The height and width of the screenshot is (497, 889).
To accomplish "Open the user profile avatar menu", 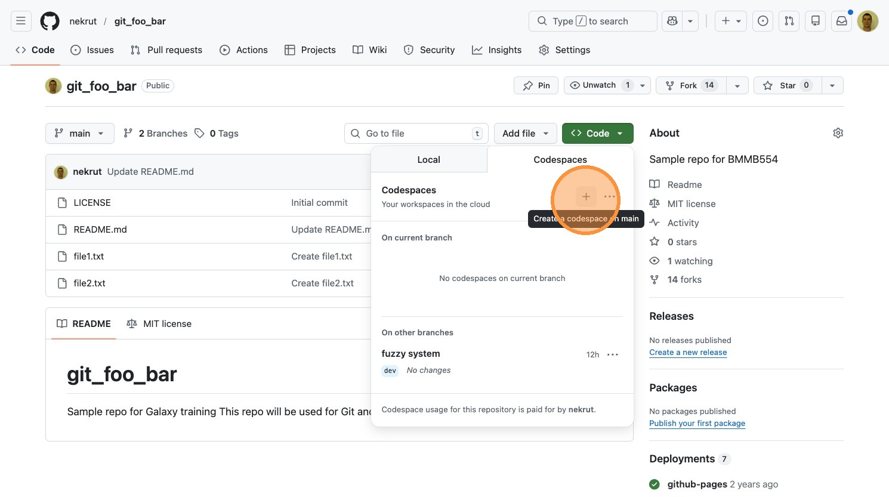I will pos(868,21).
